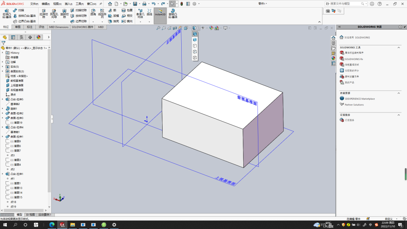Image resolution: width=407 pixels, height=229 pixels.
Task: Open the Partner Solutions link
Action: point(354,105)
